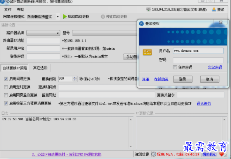Open the 路由器品牌 dropdown
The width and height of the screenshot is (231, 159).
[x=43, y=33]
